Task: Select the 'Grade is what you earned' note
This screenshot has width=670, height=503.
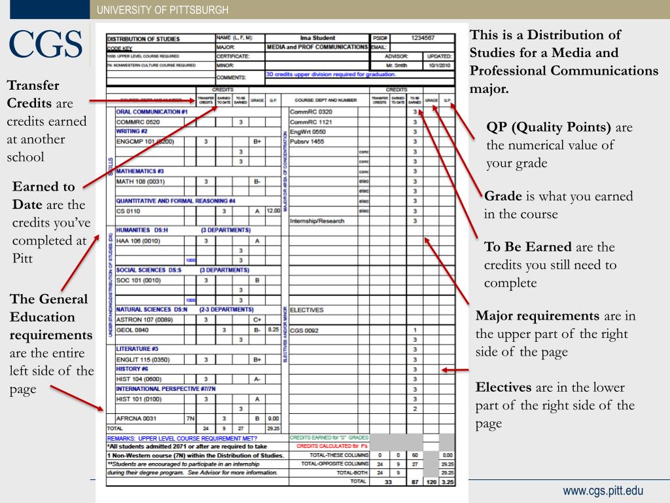Action: (559, 205)
